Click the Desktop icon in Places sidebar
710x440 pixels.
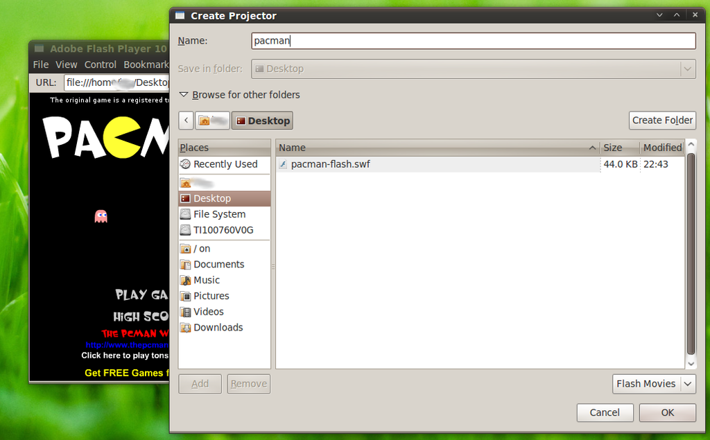tap(185, 198)
